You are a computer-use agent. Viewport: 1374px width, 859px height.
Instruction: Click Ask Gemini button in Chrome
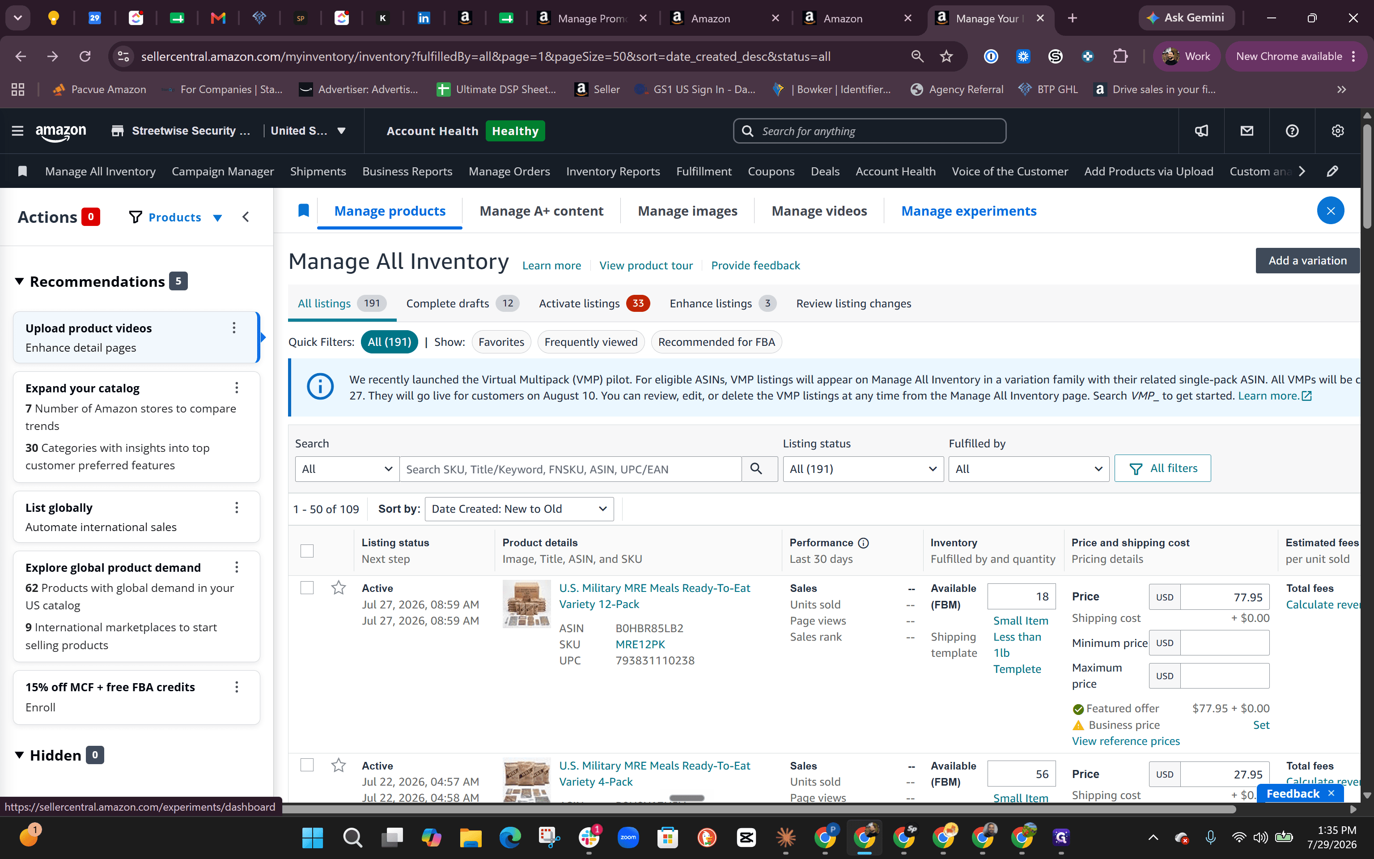(1186, 17)
